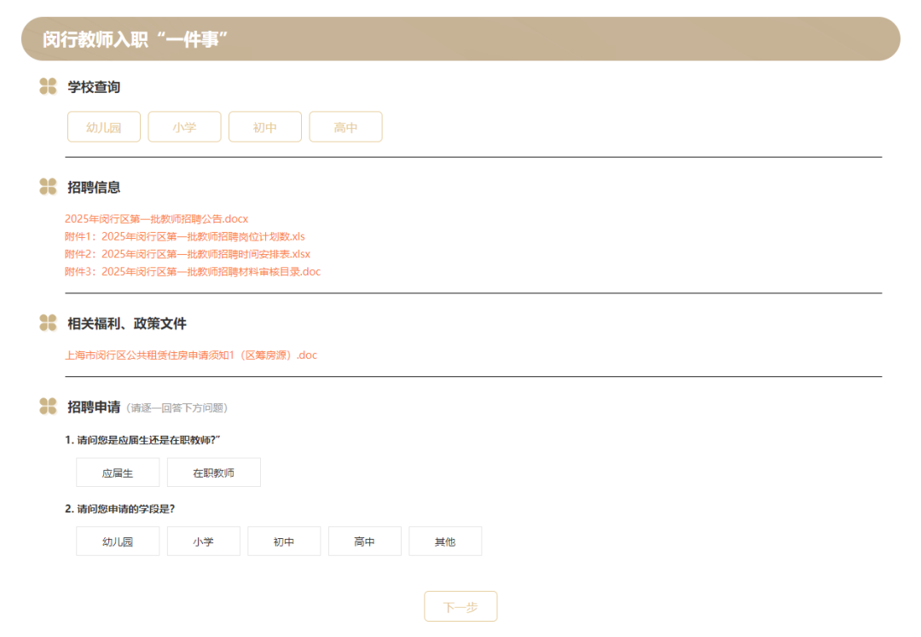Select 初中 as the applied stage
The width and height of the screenshot is (921, 637).
click(284, 541)
